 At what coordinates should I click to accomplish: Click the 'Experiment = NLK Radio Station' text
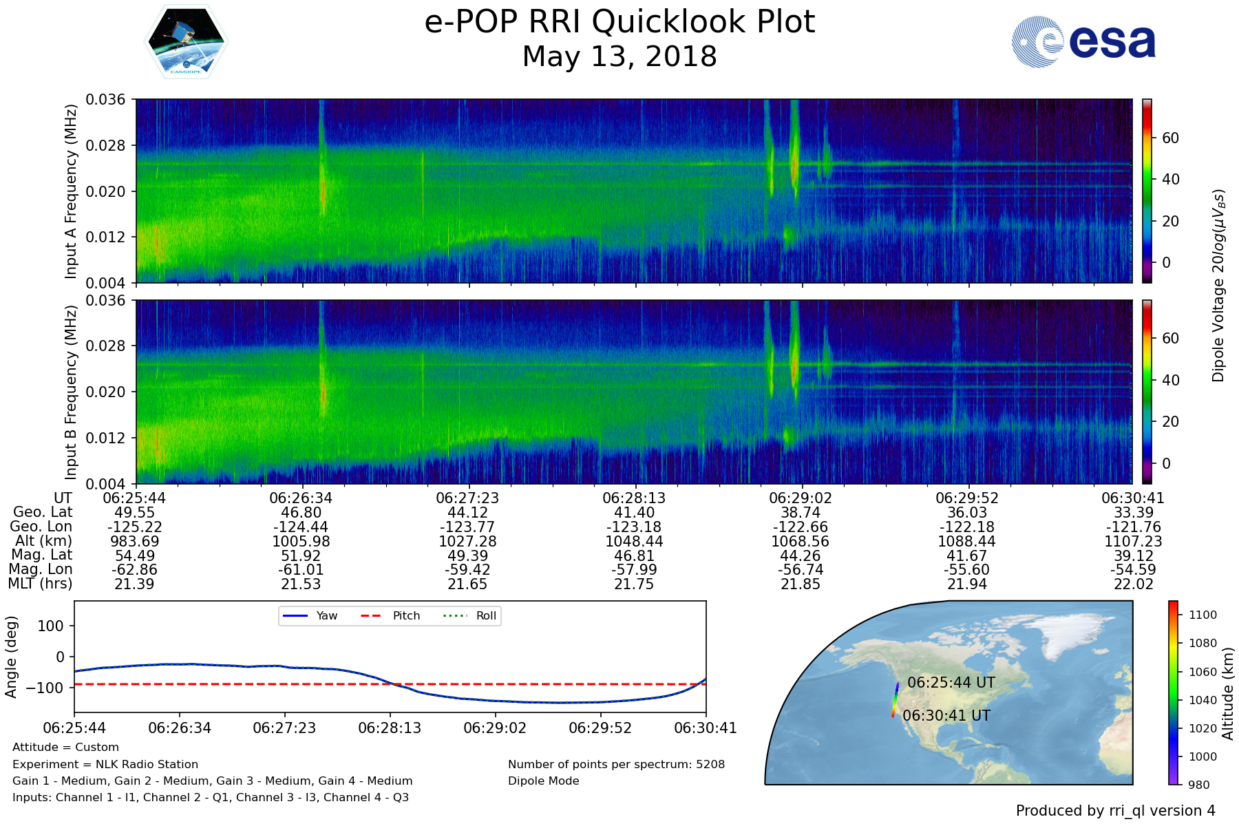105,764
